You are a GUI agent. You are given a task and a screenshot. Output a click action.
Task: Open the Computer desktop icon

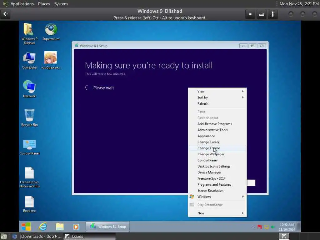pyautogui.click(x=29, y=61)
